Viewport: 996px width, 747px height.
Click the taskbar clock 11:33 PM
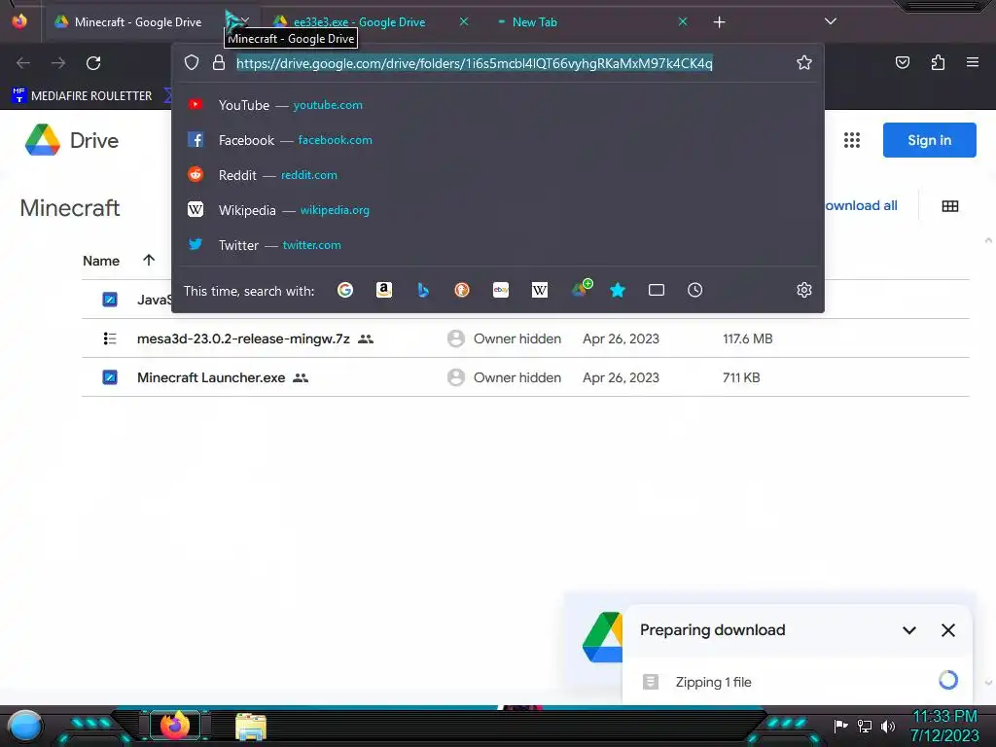point(944,717)
